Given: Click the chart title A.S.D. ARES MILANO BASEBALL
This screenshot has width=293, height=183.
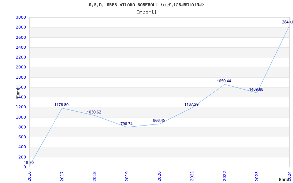Looking at the screenshot, I should click(x=146, y=5).
